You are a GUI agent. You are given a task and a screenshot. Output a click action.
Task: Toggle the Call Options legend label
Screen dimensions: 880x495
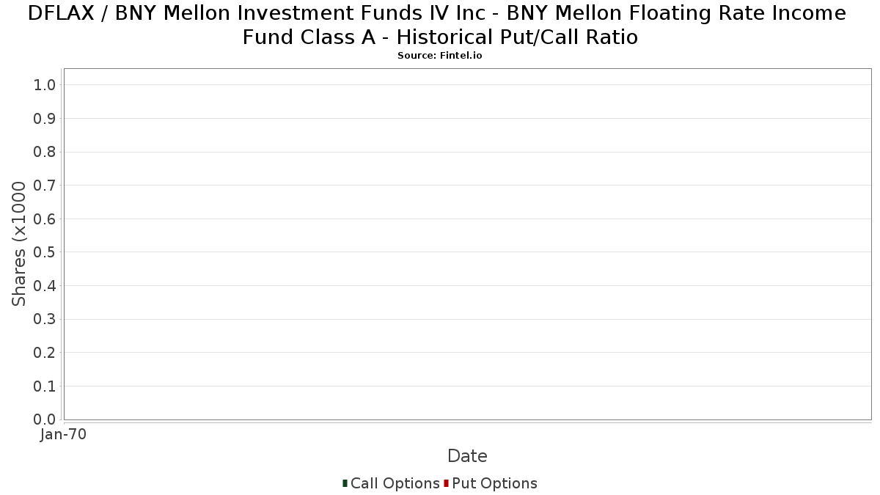tap(395, 483)
